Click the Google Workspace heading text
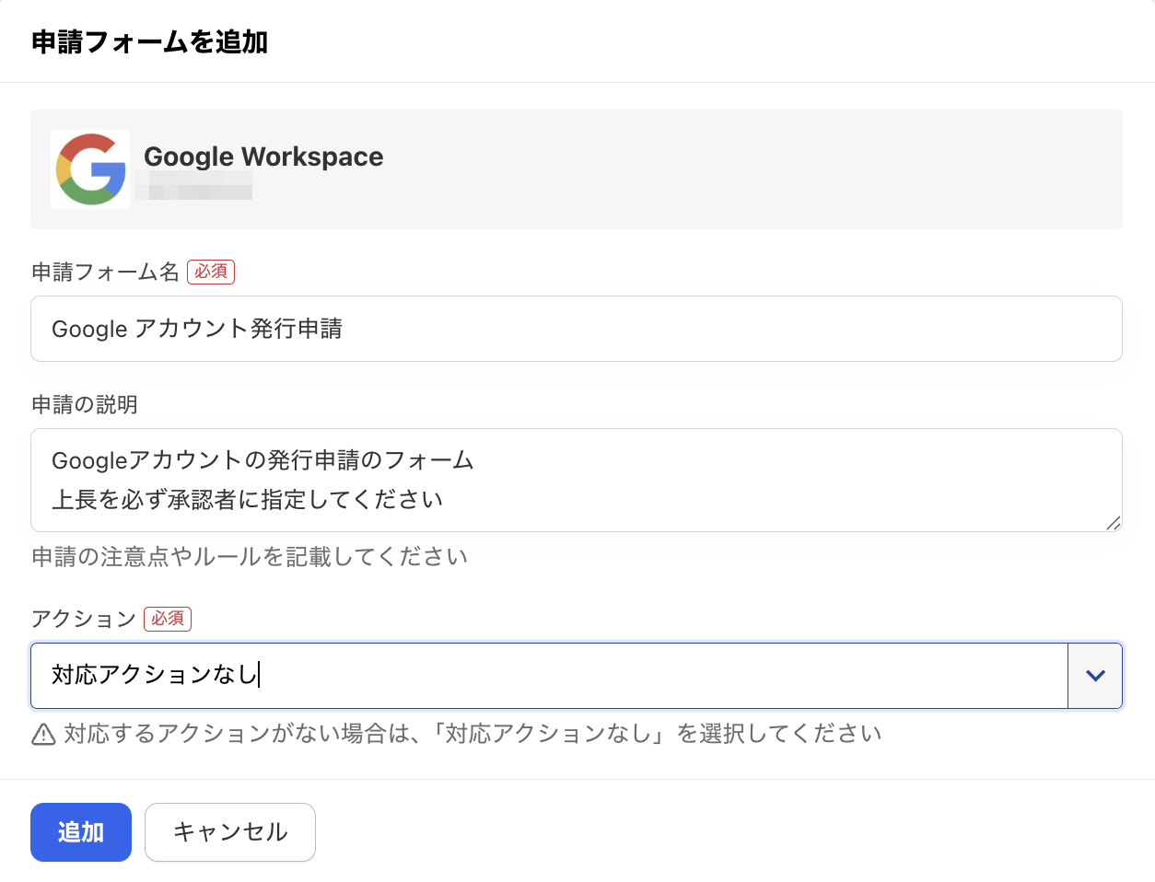 [263, 157]
